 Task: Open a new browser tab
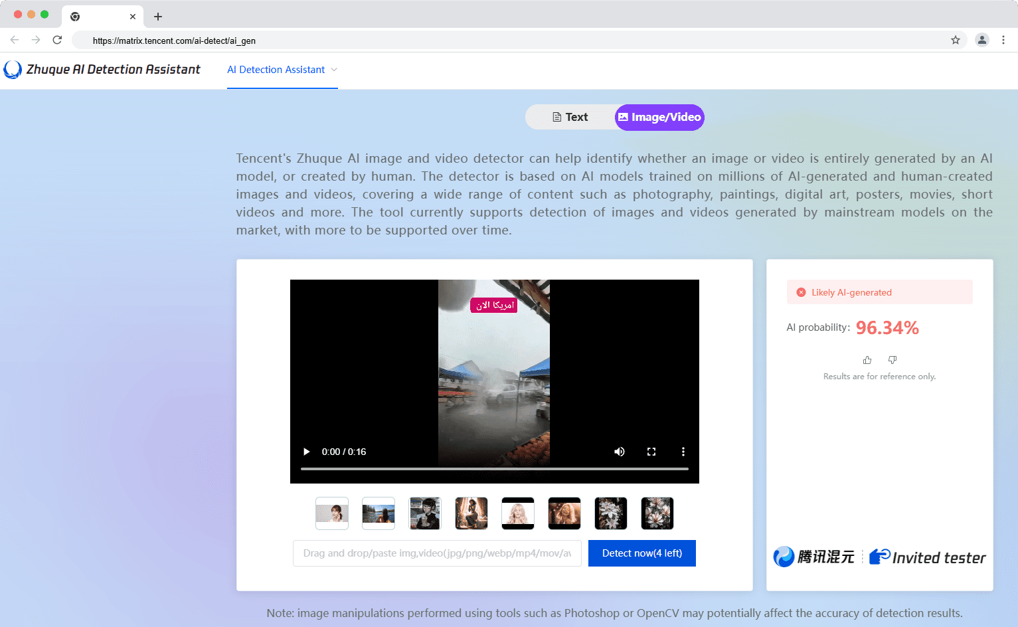click(158, 17)
